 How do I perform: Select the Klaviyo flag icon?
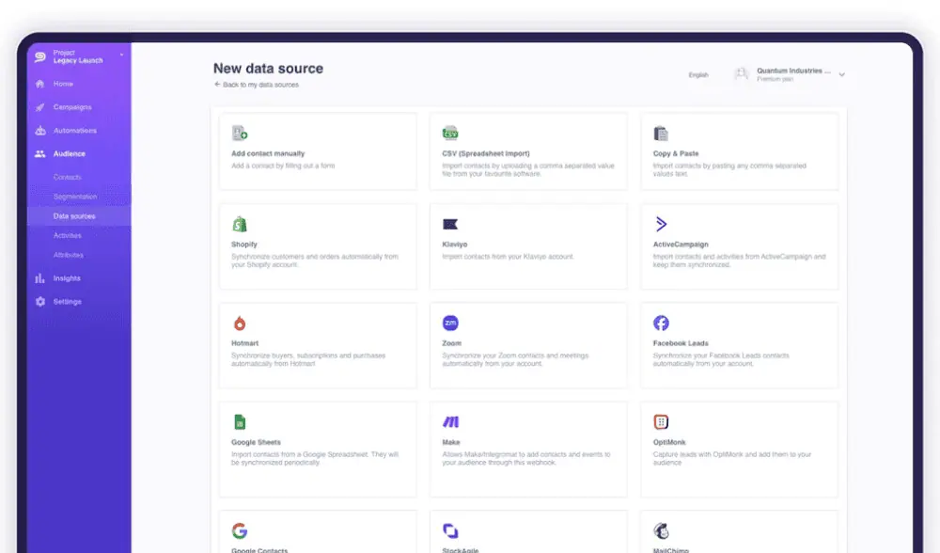point(450,225)
